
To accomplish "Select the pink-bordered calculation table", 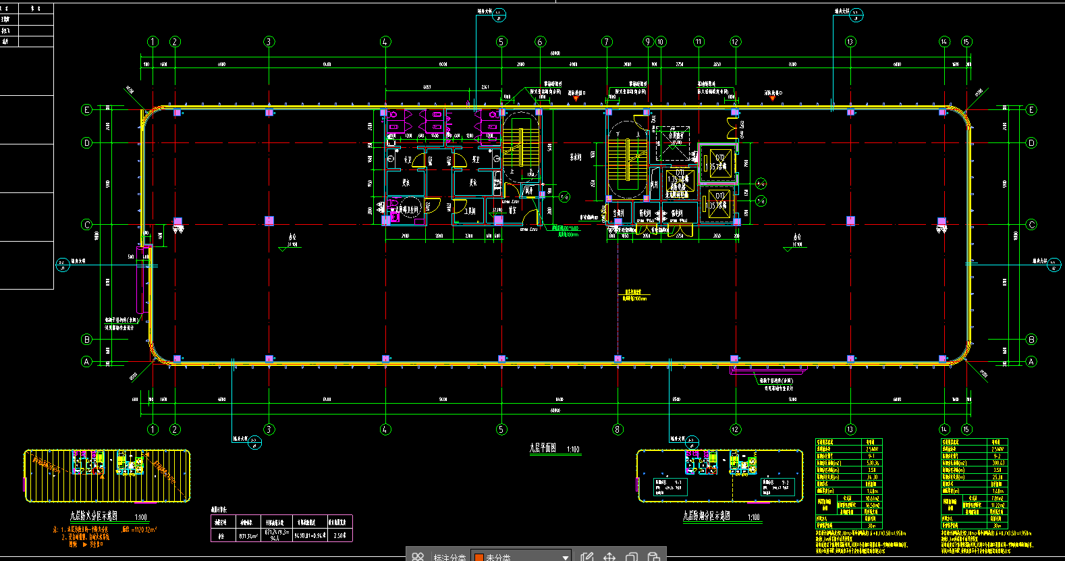I will pyautogui.click(x=281, y=528).
